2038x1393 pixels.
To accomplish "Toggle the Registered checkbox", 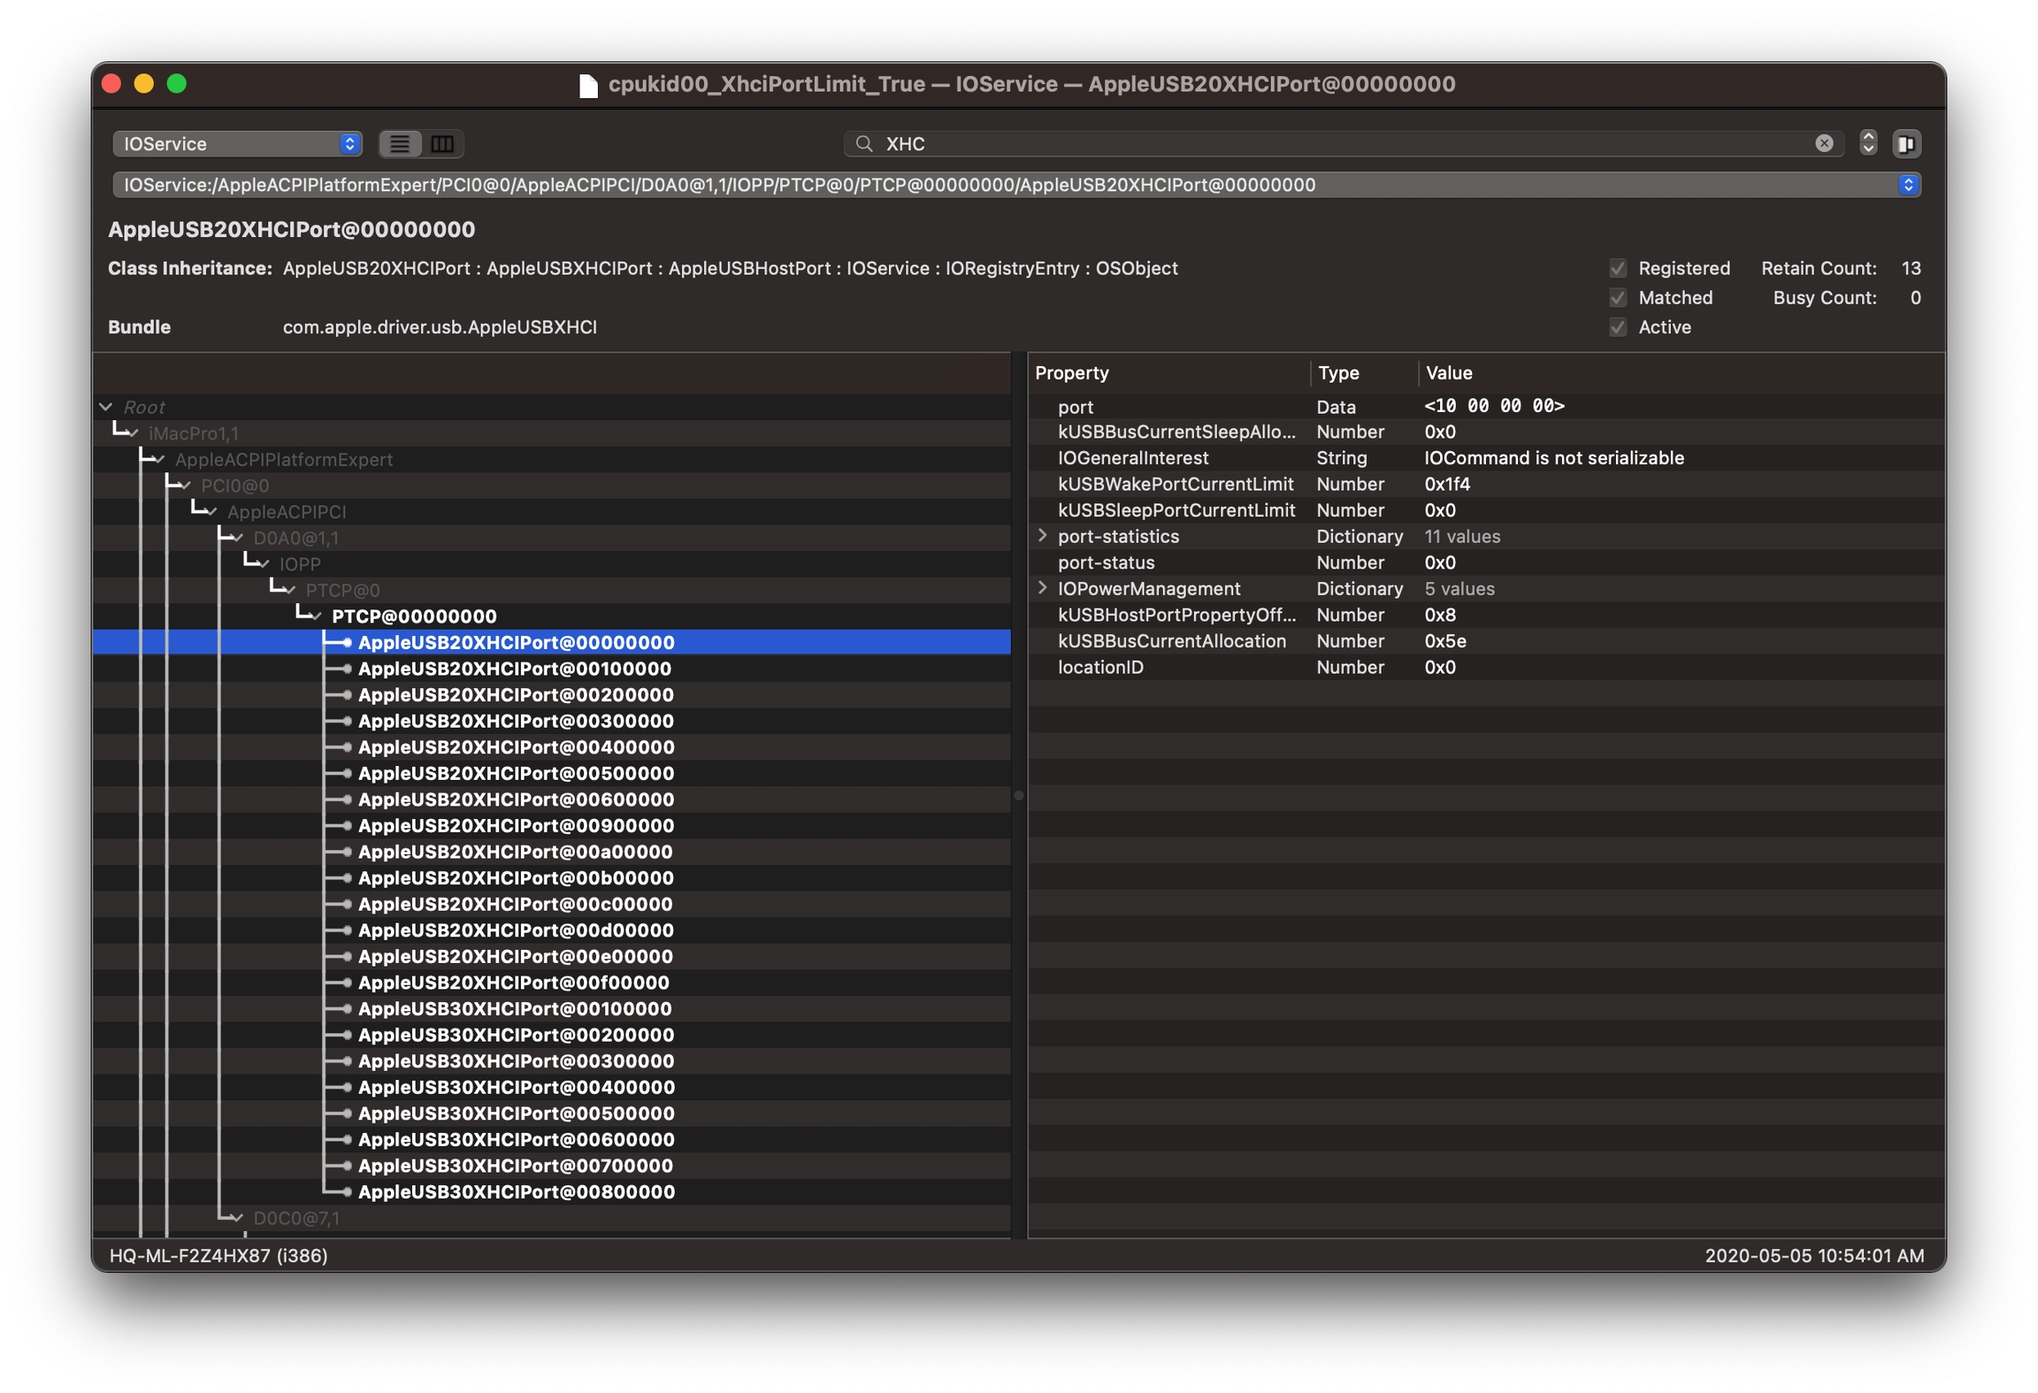I will coord(1618,268).
